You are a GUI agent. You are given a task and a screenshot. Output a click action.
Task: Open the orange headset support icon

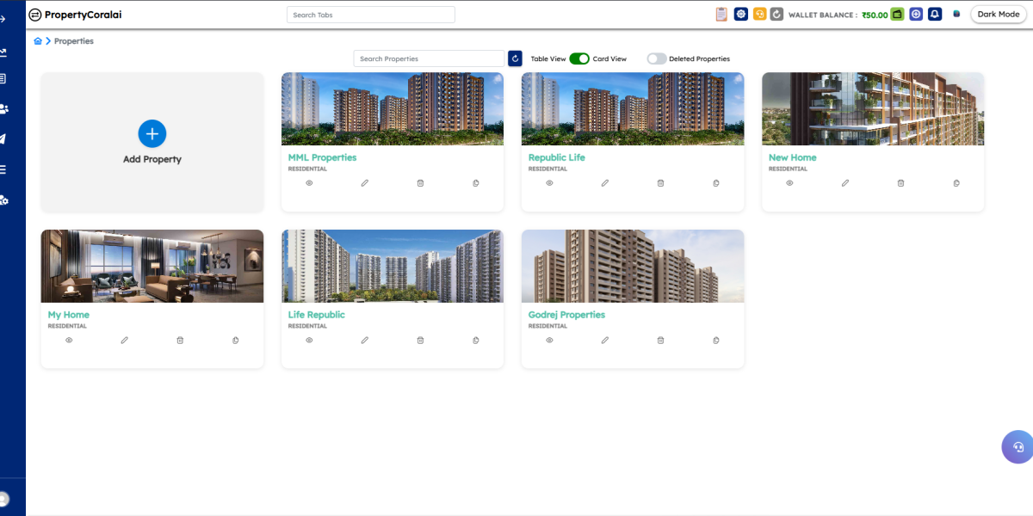coord(759,15)
